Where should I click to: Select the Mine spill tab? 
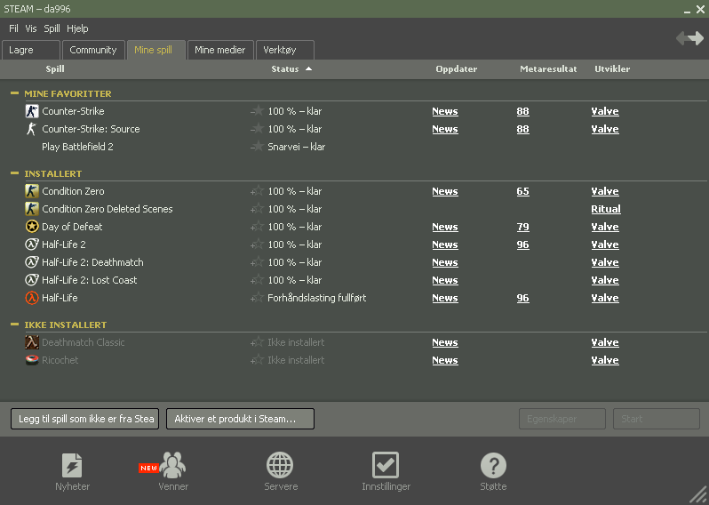point(156,50)
